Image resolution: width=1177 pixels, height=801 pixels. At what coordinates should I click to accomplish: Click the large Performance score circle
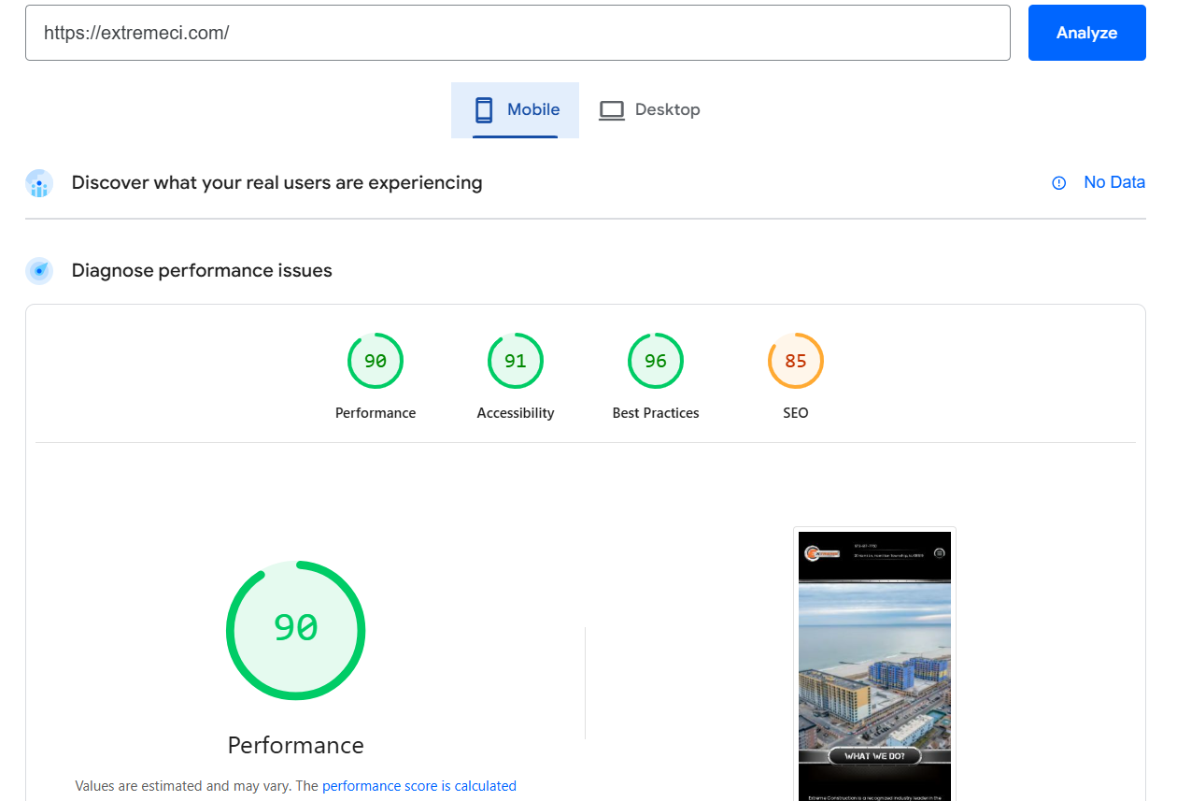click(296, 630)
